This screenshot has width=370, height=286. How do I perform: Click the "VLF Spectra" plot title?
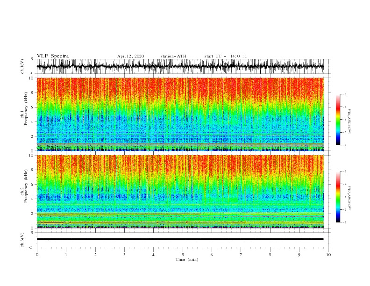point(53,56)
